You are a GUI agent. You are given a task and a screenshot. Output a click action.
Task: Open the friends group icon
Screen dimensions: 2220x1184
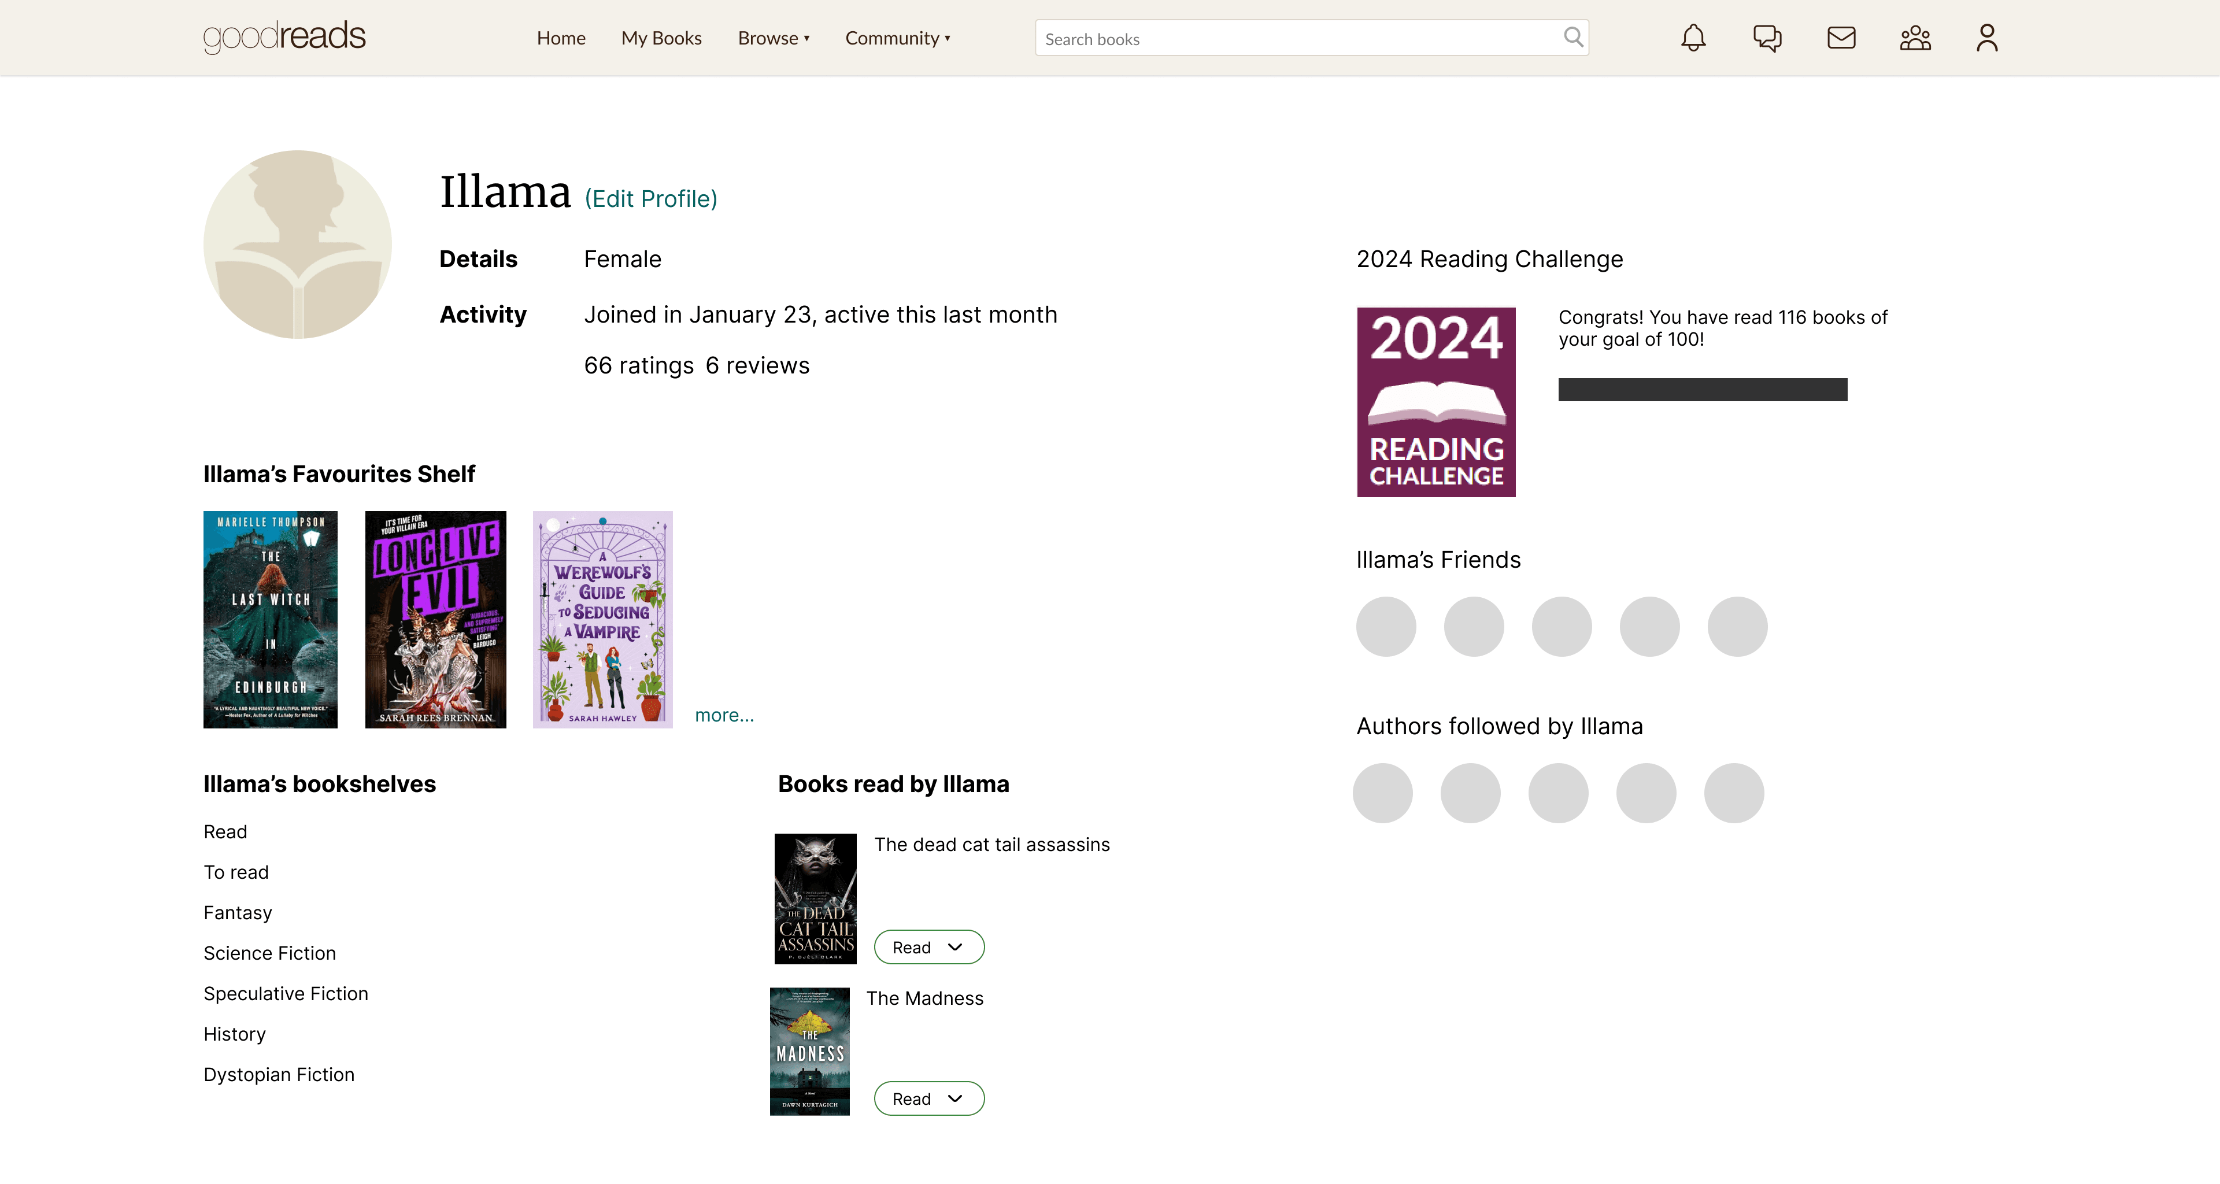tap(1915, 38)
